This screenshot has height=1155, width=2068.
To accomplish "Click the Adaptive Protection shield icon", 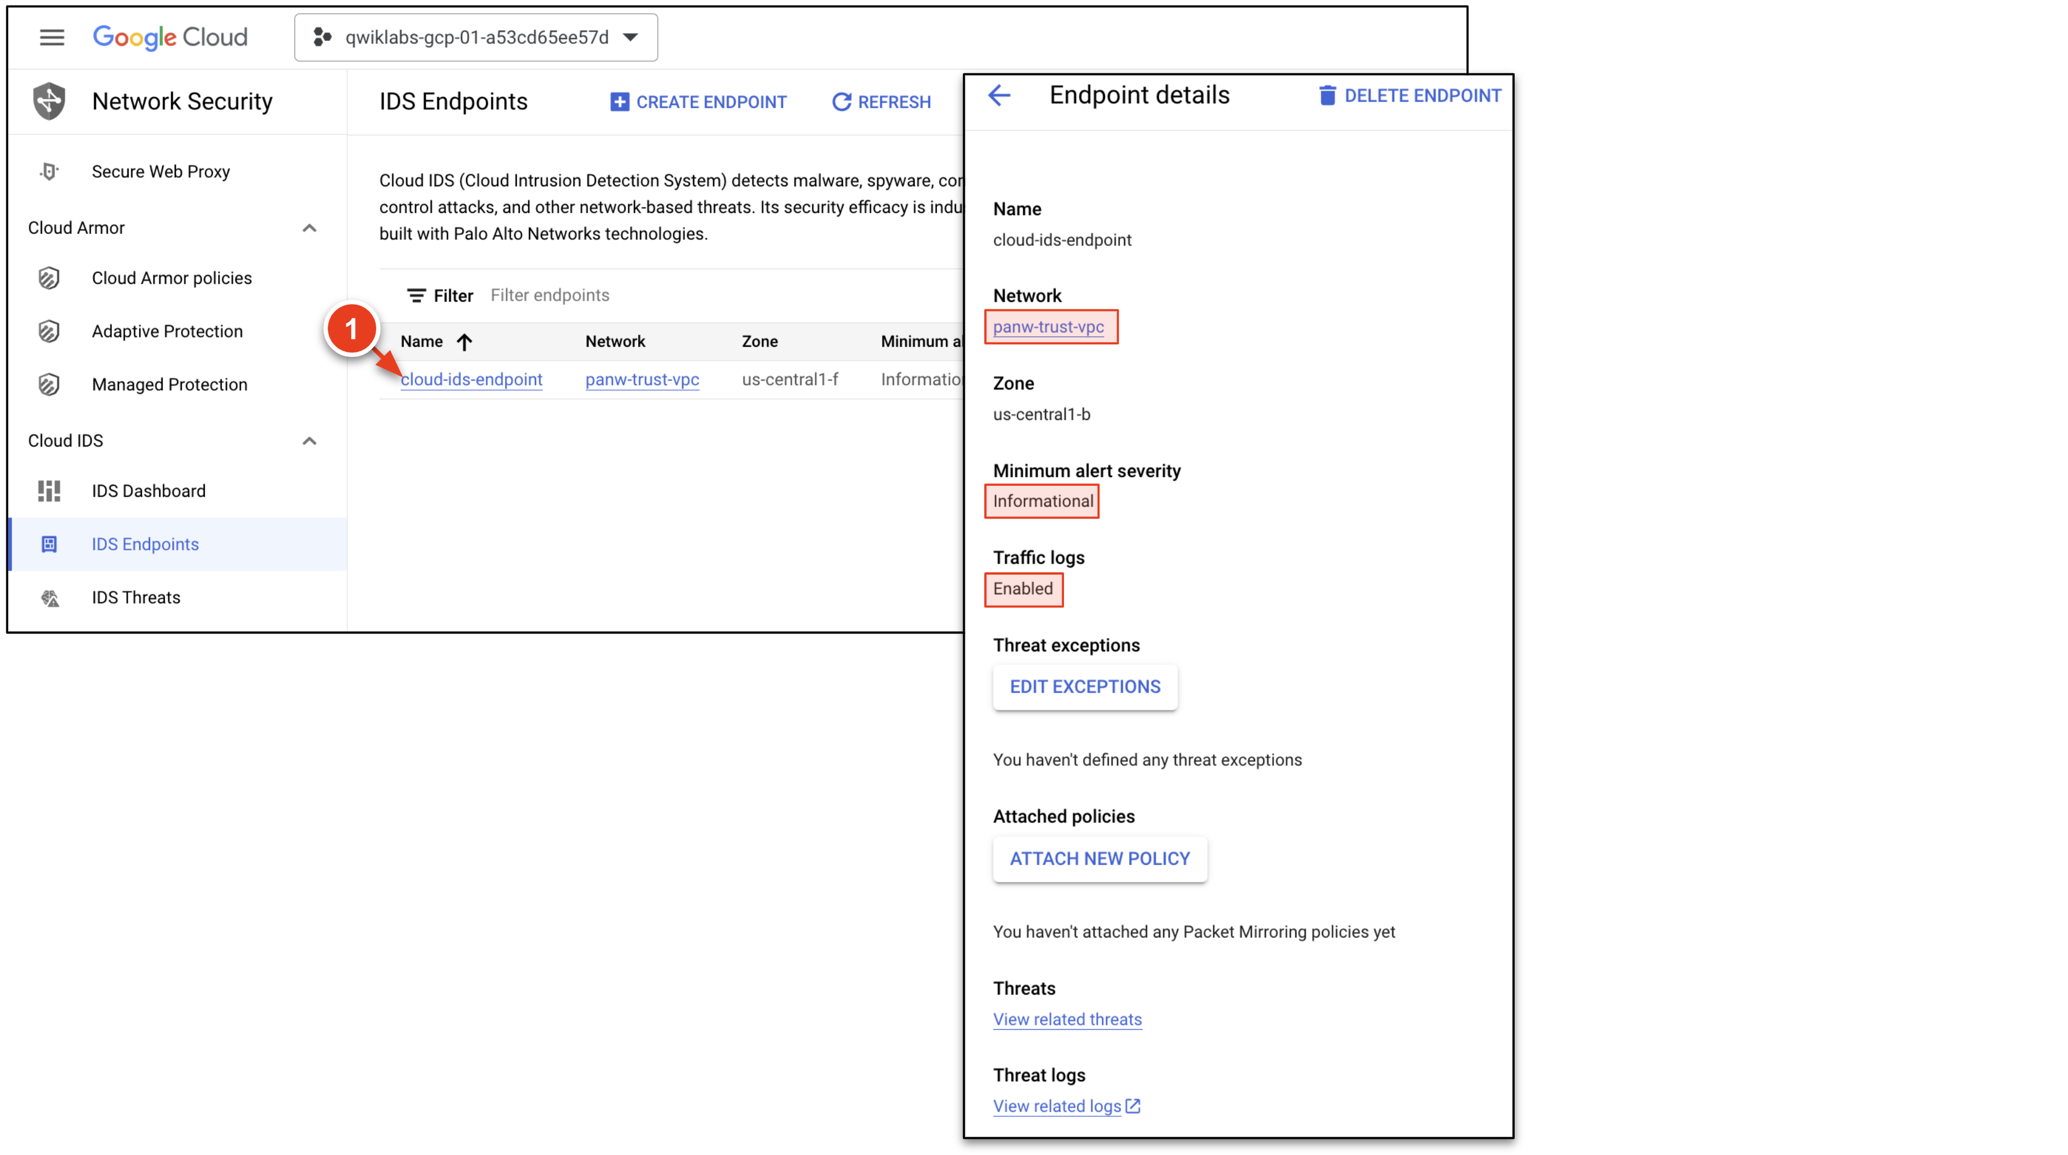I will (49, 331).
